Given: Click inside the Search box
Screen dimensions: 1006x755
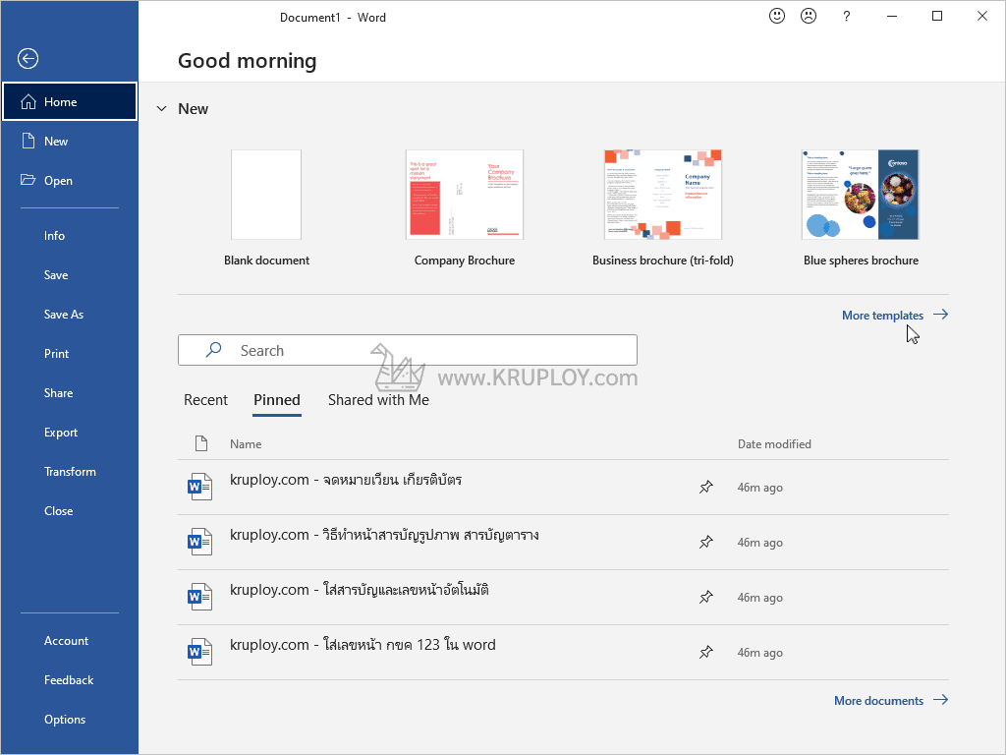Looking at the screenshot, I should click(408, 350).
